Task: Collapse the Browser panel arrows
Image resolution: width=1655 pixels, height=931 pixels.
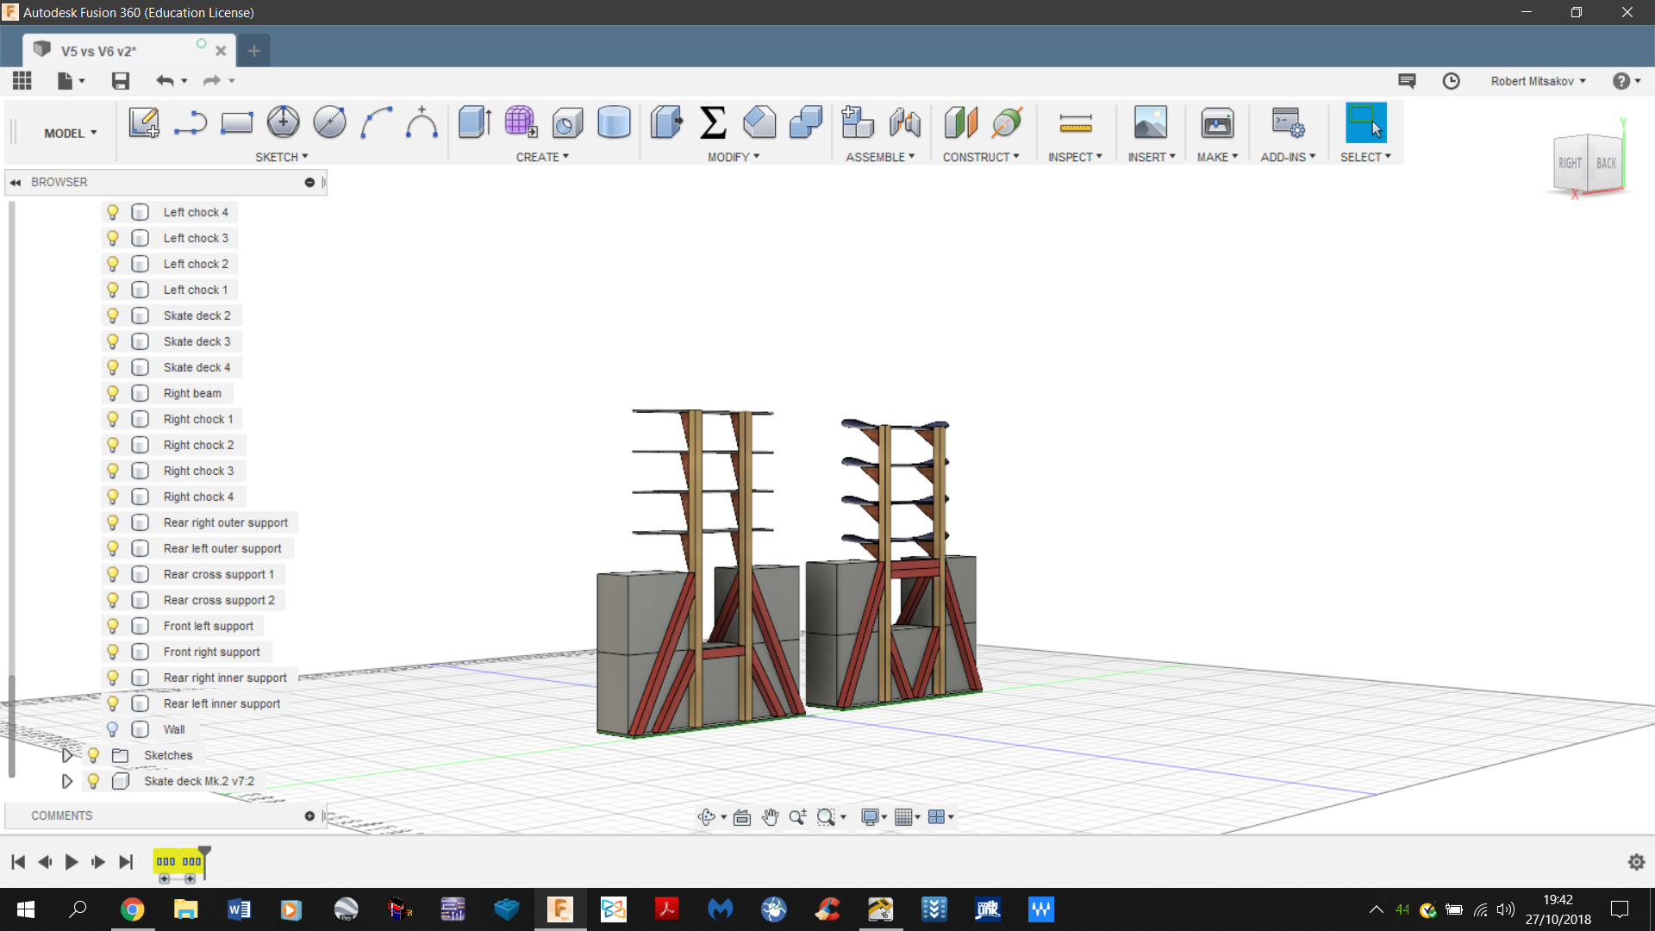Action: (x=16, y=182)
